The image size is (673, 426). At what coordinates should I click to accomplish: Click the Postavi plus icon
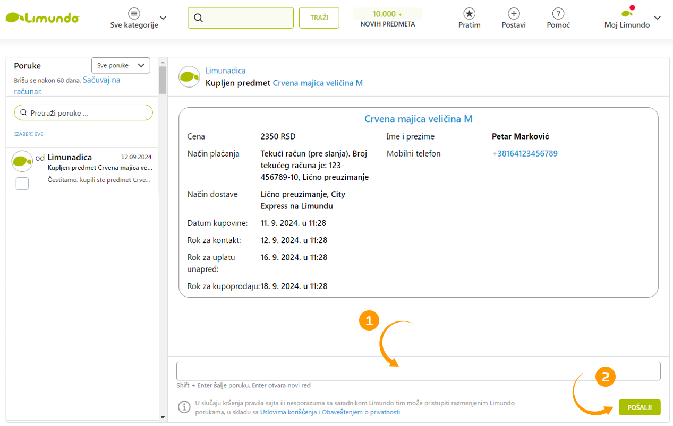coord(513,13)
